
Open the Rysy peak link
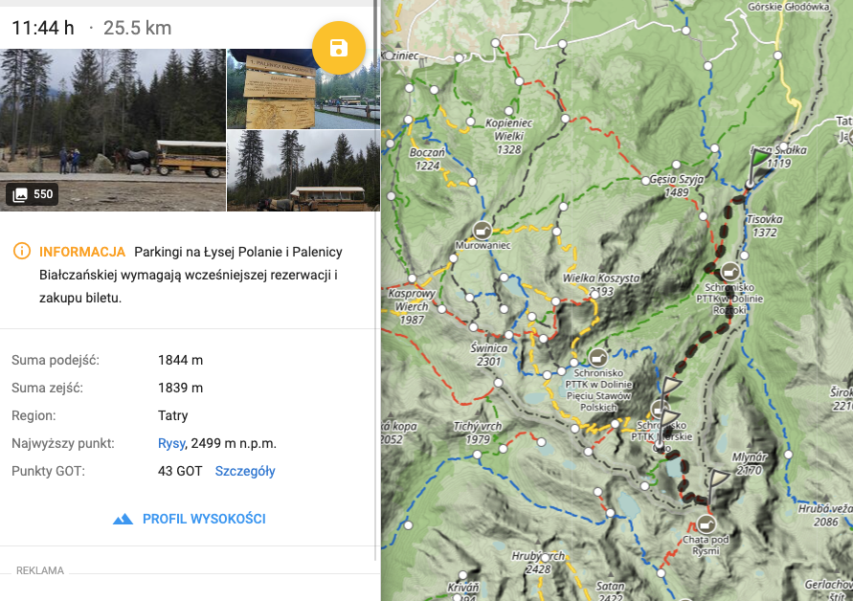click(x=171, y=444)
